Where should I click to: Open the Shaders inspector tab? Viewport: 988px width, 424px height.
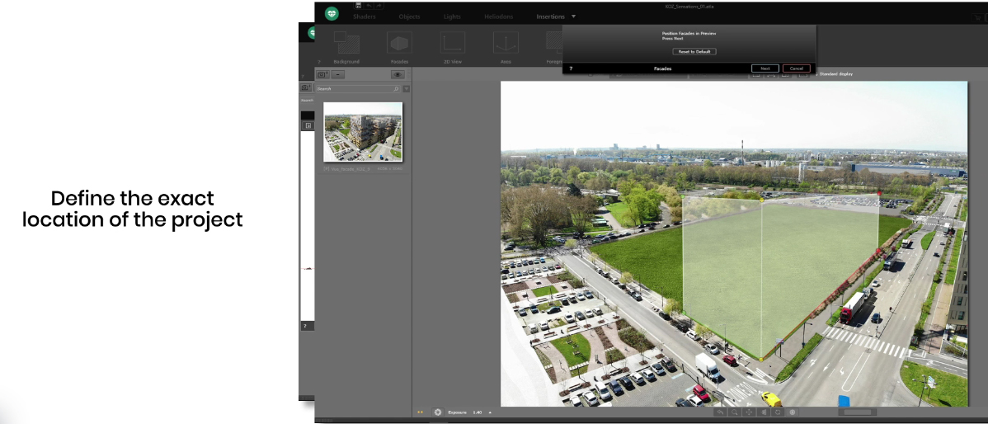[x=365, y=16]
